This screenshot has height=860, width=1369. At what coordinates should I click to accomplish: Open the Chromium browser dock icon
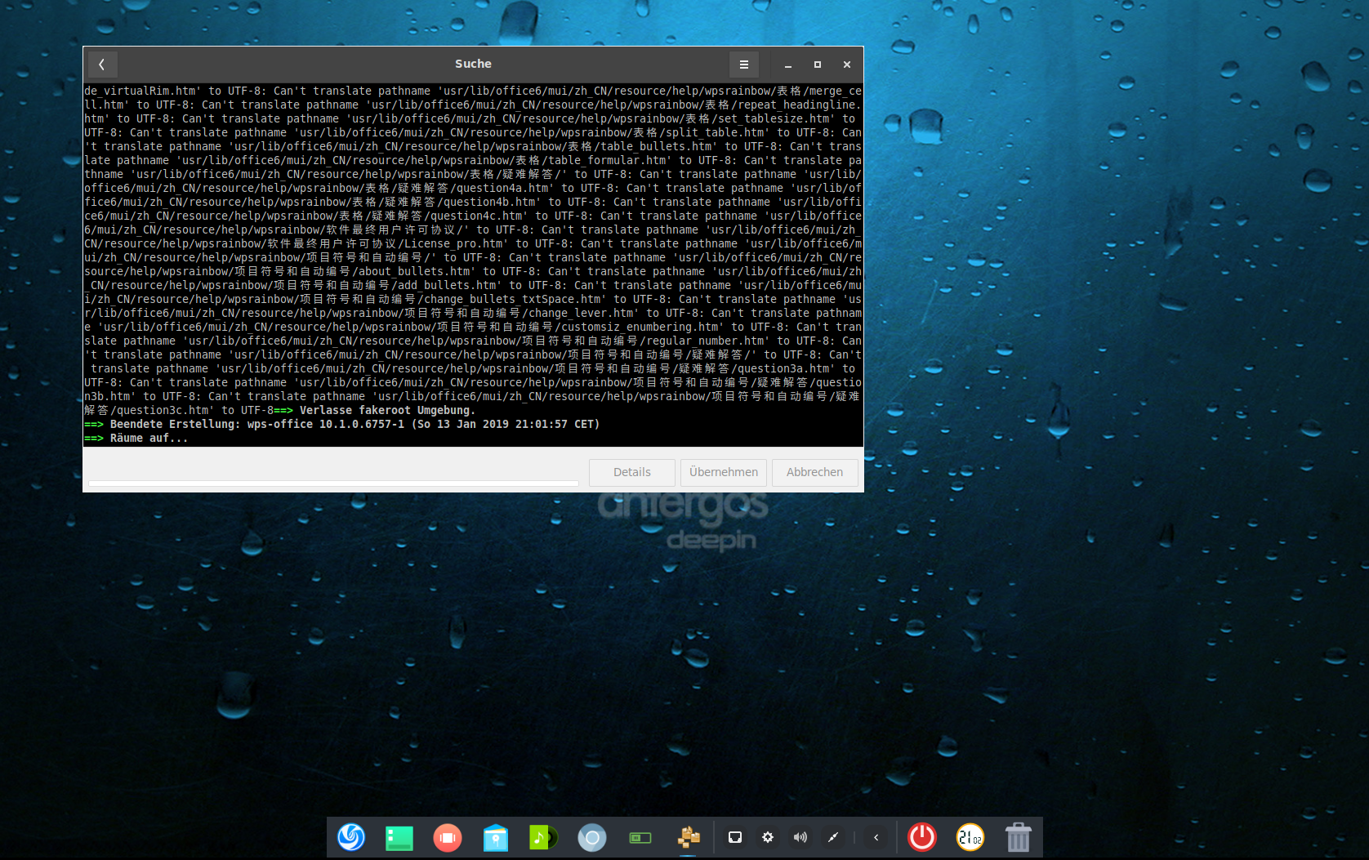pos(591,837)
